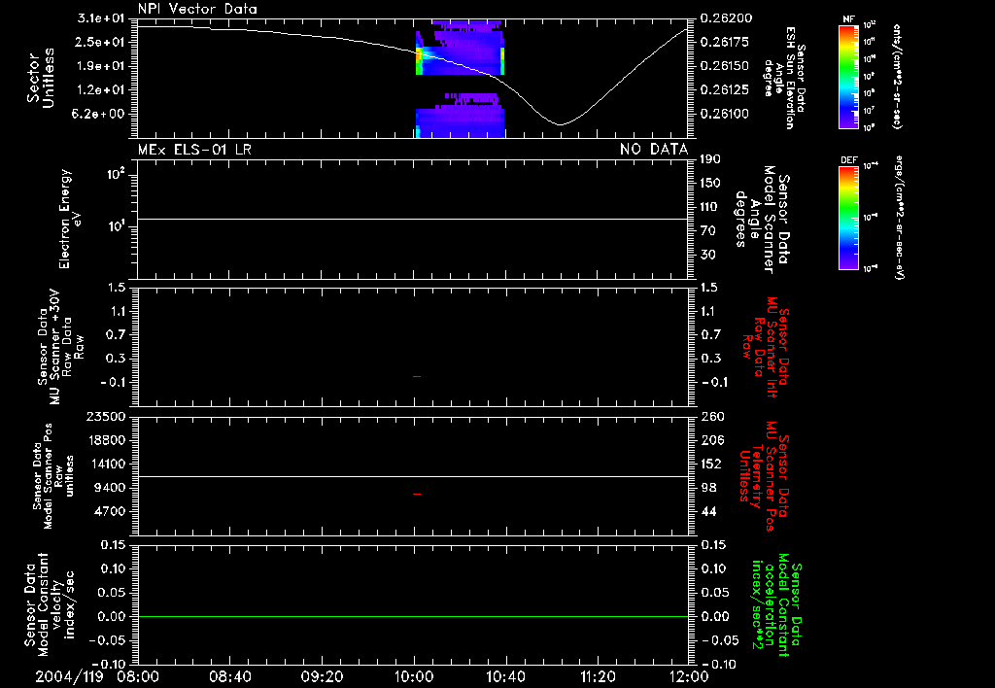Click the DEF color scale bar
This screenshot has height=688, width=995.
pos(848,218)
